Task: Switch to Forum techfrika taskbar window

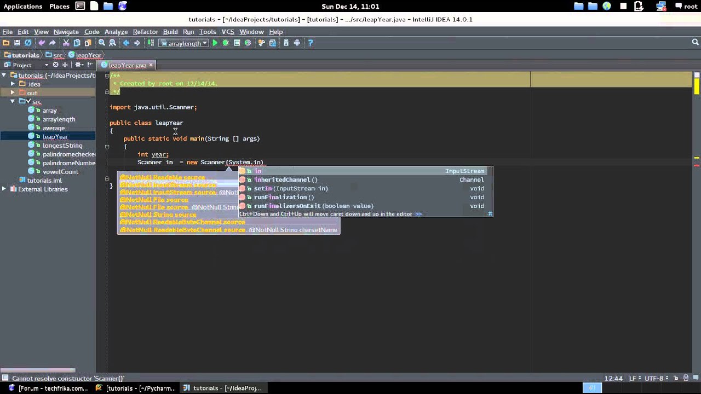Action: coord(48,388)
